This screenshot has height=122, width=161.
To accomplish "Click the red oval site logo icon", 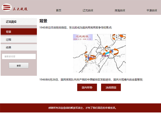I will point(7,8).
